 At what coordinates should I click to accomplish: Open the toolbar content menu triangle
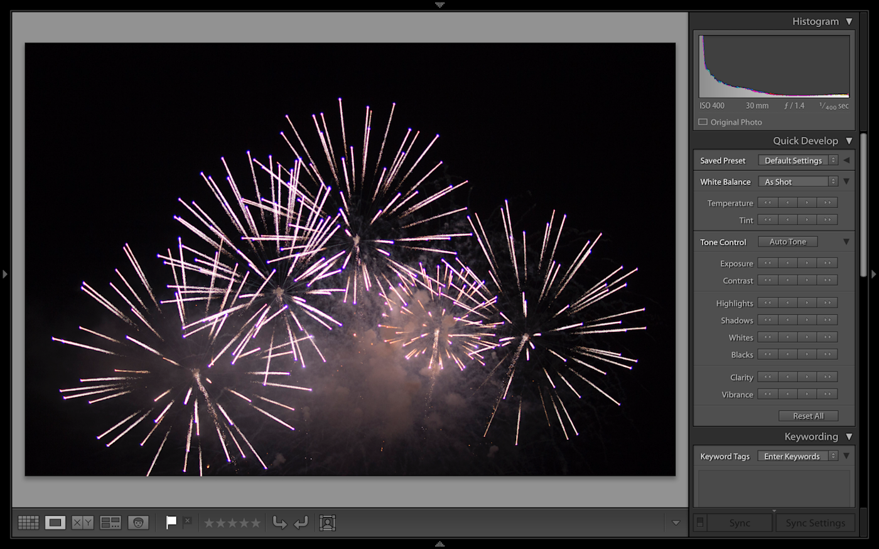tap(676, 523)
